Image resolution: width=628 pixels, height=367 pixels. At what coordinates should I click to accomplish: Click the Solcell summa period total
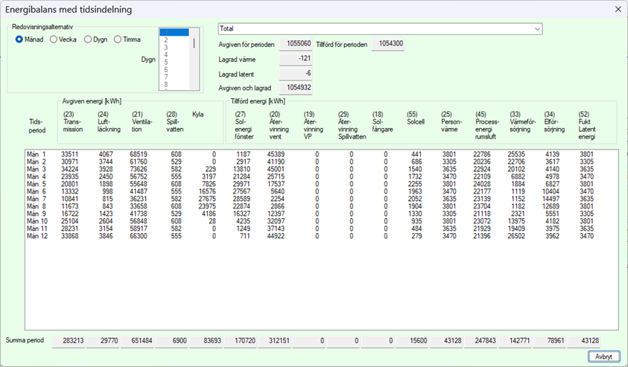(x=410, y=341)
